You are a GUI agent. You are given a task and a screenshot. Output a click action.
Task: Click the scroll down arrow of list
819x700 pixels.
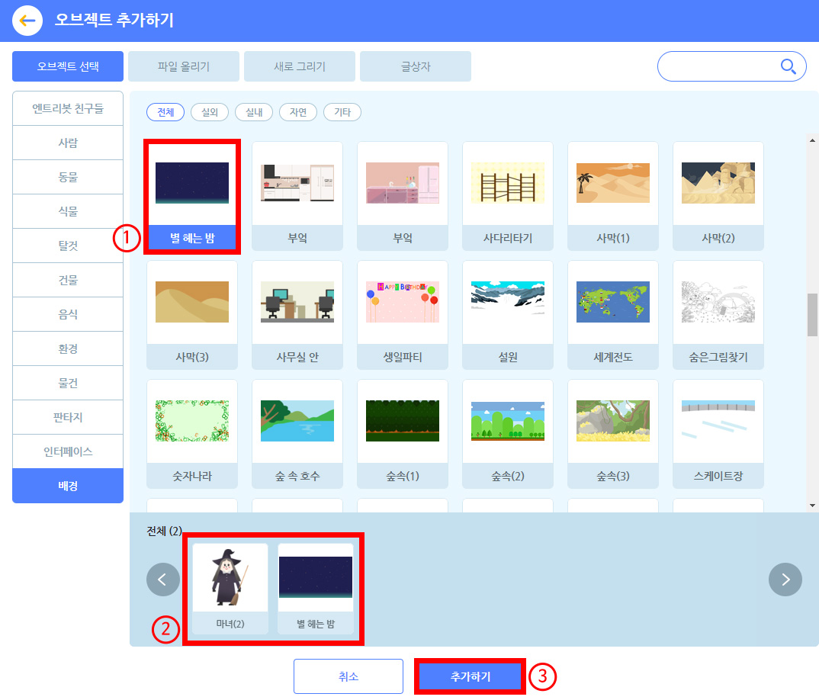(x=812, y=505)
